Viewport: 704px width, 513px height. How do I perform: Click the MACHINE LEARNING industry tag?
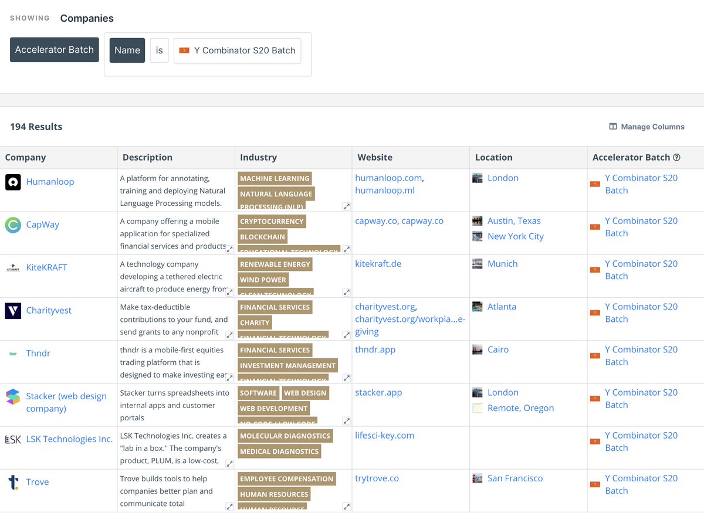275,178
